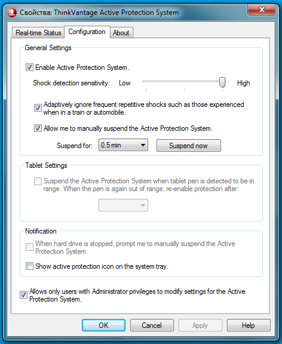Select the Configuration tab

87,32
